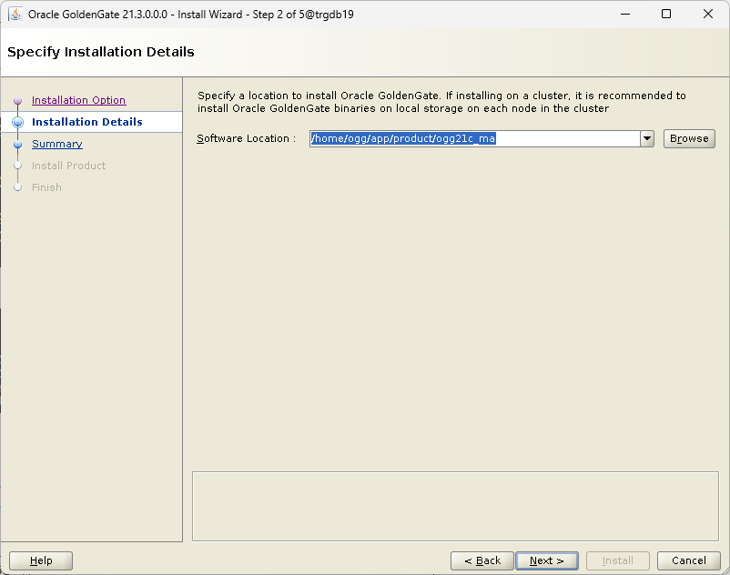Screen dimensions: 730x575
Task: Maximize the Install Wizard window
Action: click(x=666, y=14)
